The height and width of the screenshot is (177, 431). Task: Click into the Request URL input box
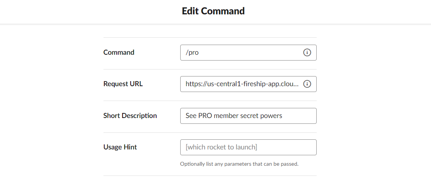point(240,84)
